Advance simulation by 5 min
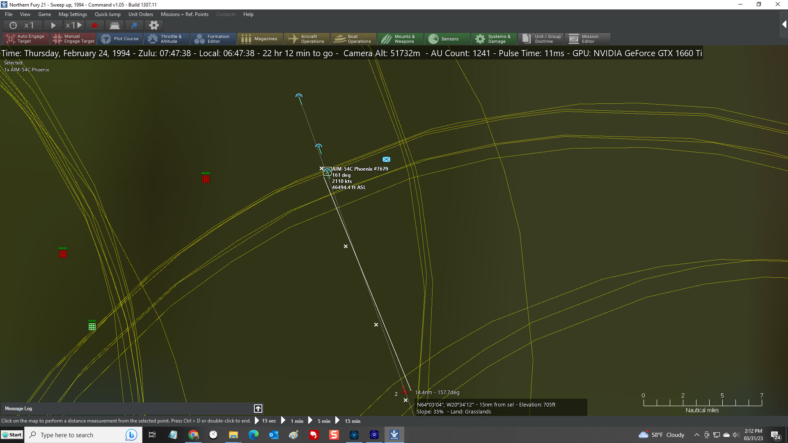The height and width of the screenshot is (443, 788). coord(319,421)
